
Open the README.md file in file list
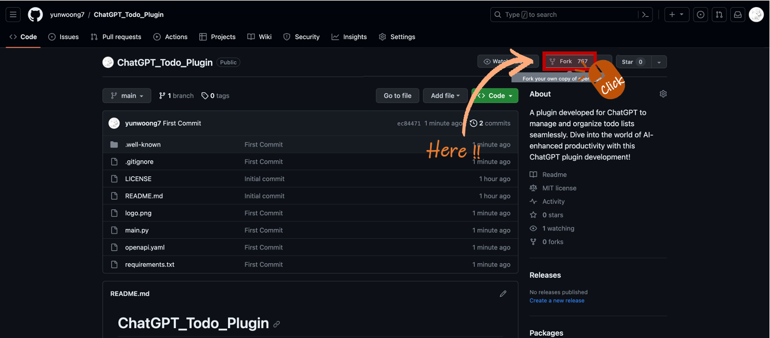144,196
